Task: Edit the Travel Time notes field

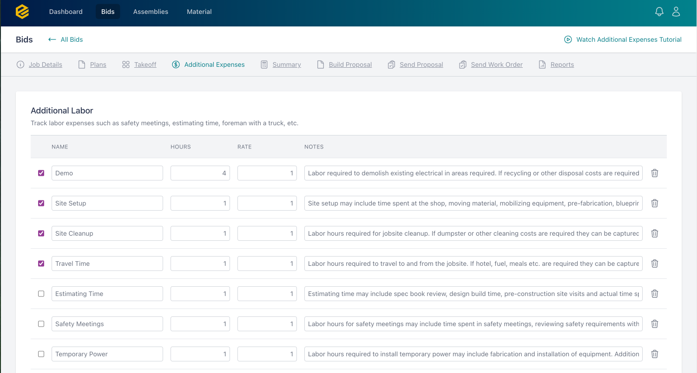Action: (473, 264)
